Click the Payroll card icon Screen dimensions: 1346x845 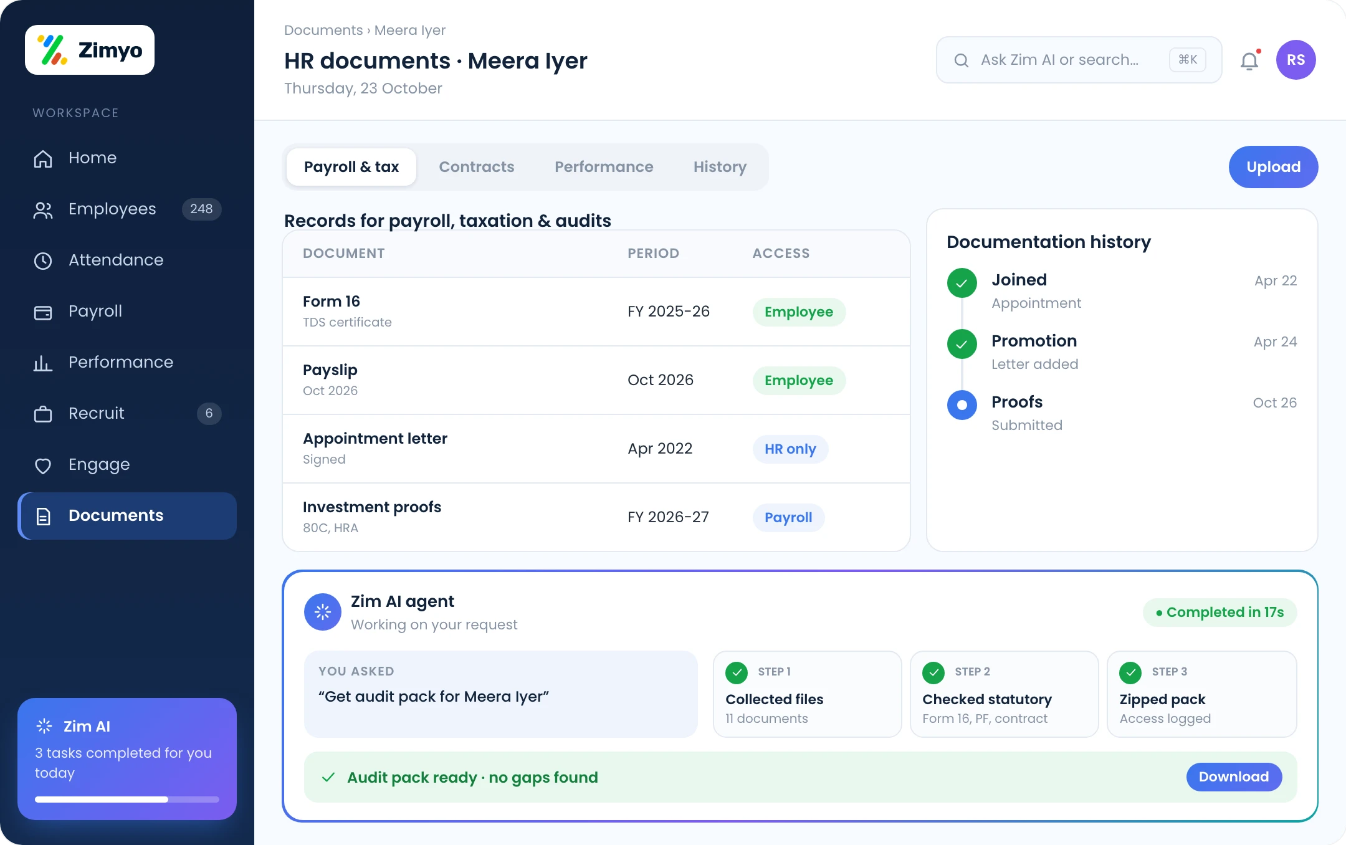tap(43, 312)
